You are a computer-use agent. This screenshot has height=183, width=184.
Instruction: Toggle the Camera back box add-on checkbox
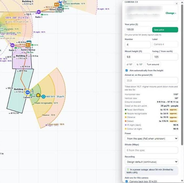[x=127, y=181]
